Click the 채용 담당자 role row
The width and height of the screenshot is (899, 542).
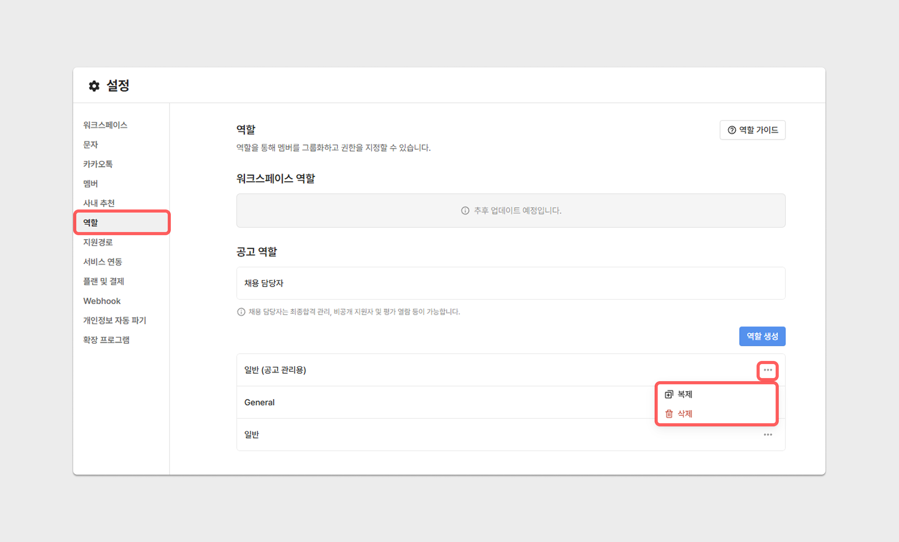coord(510,283)
